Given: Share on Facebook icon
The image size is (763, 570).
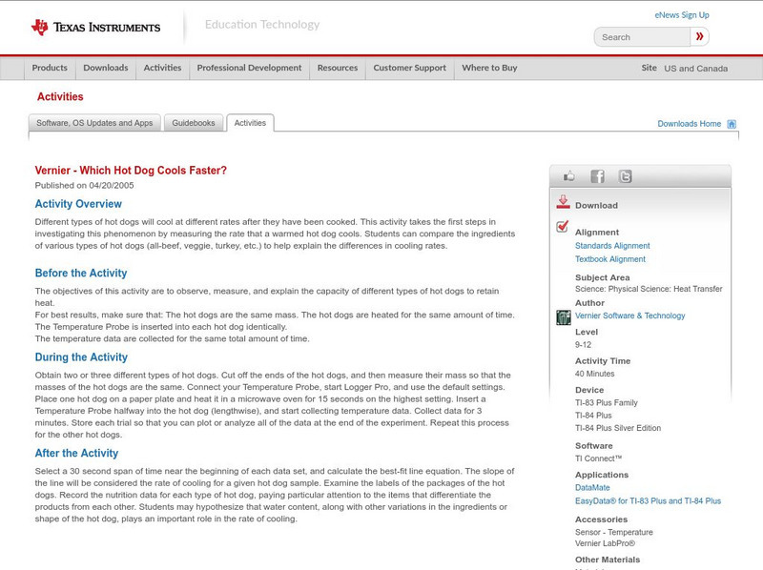Looking at the screenshot, I should click(x=597, y=176).
